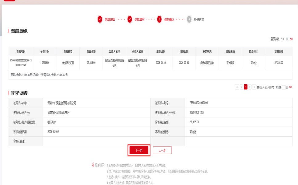The width and height of the screenshot is (298, 185).
Task: Click the checkmark icon for 信息选择 step
Action: click(100, 19)
